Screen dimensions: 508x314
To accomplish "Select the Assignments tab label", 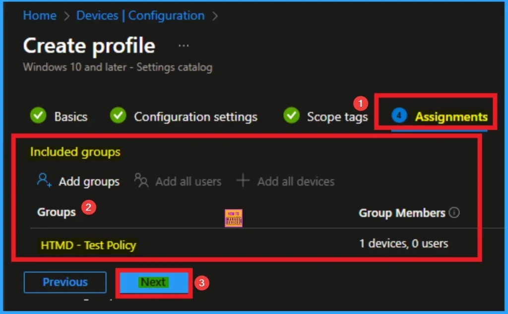I will click(x=451, y=117).
